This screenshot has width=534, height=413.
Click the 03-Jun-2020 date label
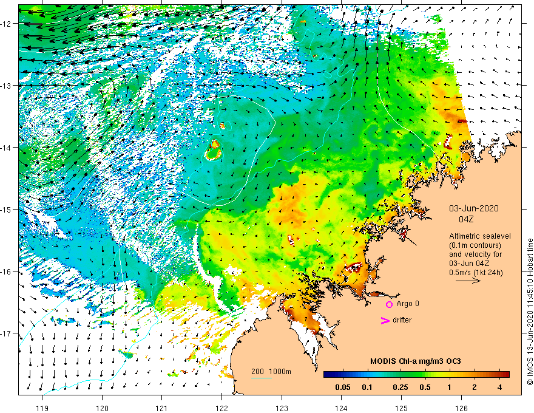tap(474, 208)
